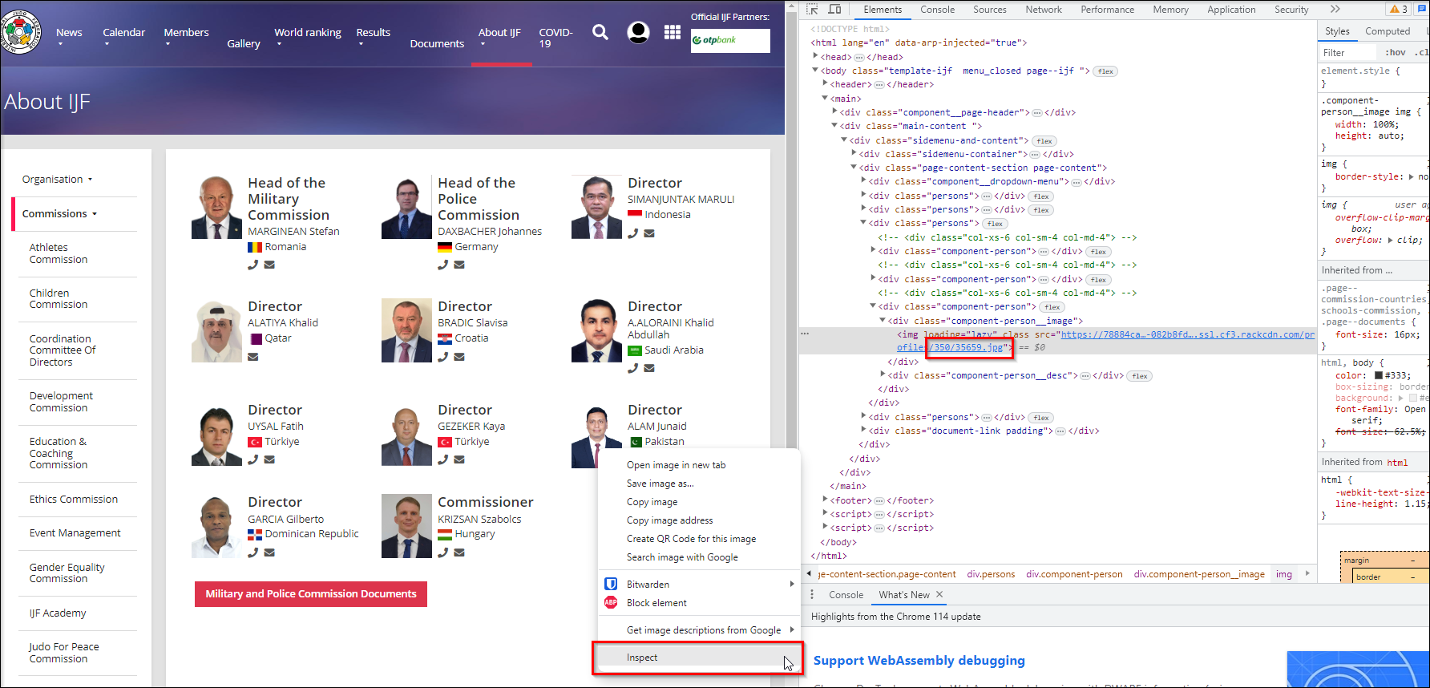Expand the footer element node
This screenshot has height=688, width=1430.
[x=826, y=500]
